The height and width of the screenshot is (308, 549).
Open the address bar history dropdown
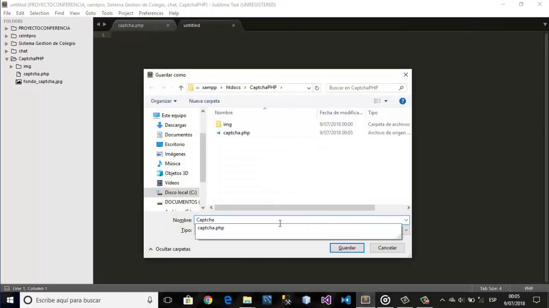[309, 88]
